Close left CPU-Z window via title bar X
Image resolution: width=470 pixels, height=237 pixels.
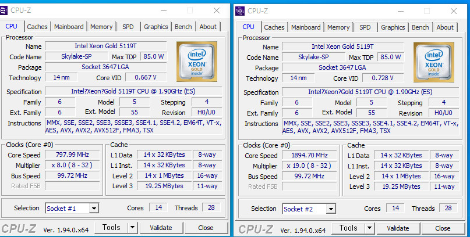217,10
